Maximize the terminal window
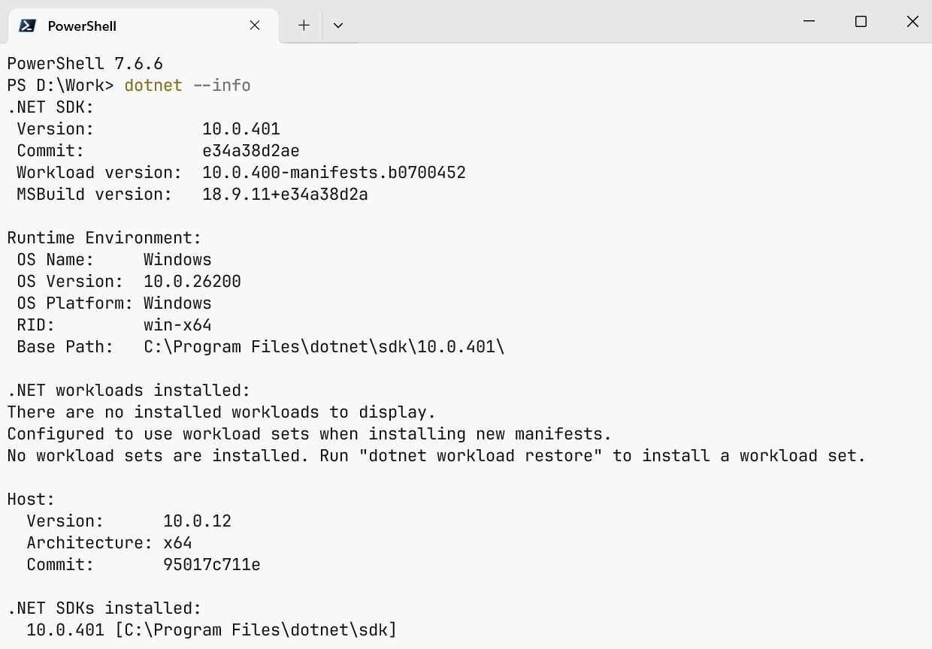This screenshot has height=649, width=932. pos(861,22)
